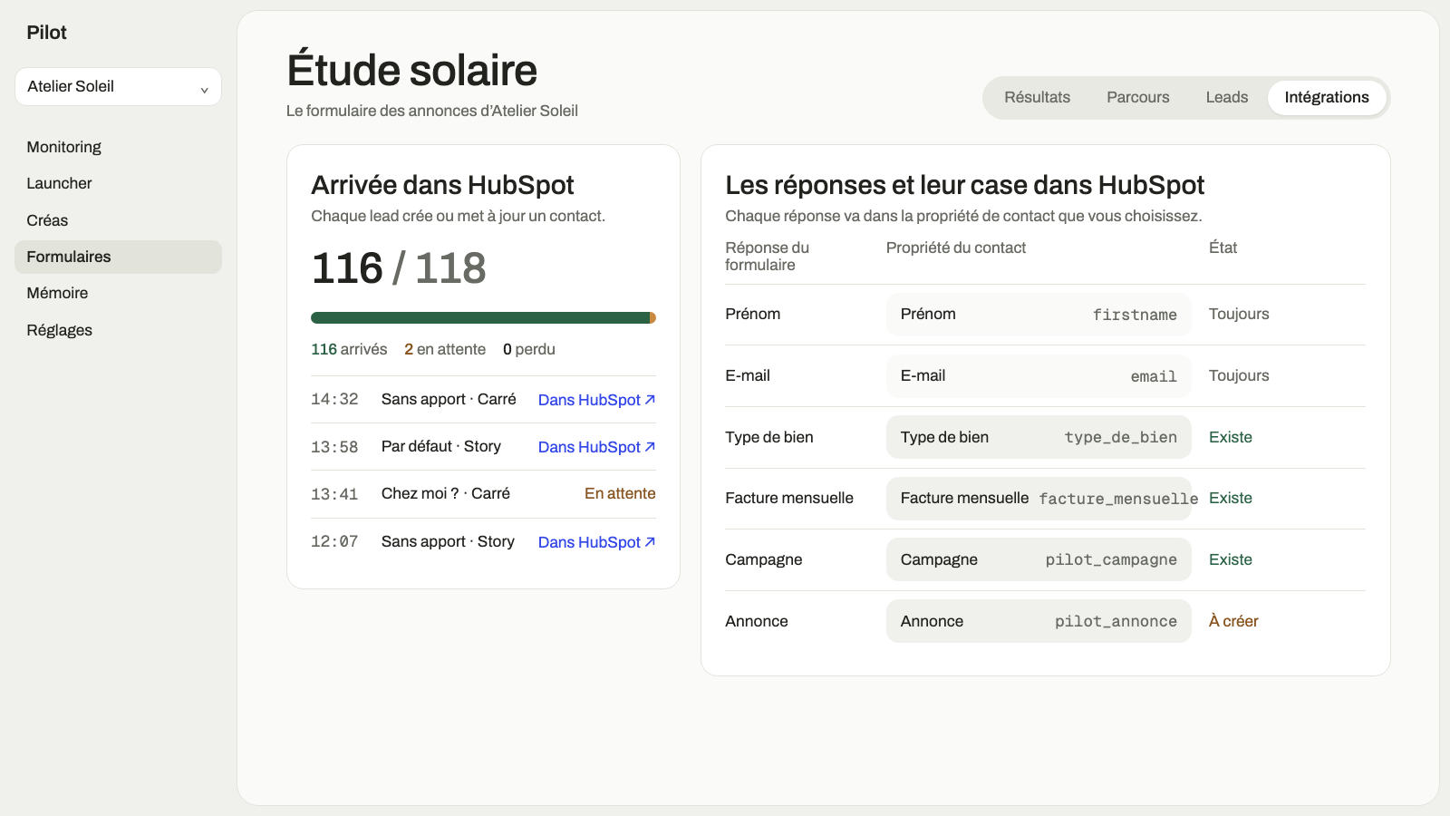The height and width of the screenshot is (816, 1450).
Task: Open the Annonce pilot_annonce property field
Action: tap(1039, 621)
